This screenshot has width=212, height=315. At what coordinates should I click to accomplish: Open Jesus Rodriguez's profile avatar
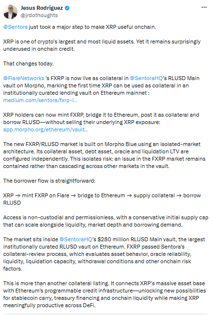point(10,12)
